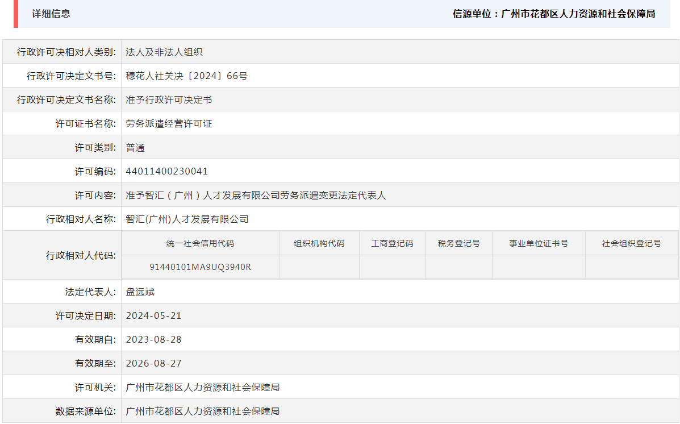Click the 许可类别 label
This screenshot has width=680, height=424.
pyautogui.click(x=95, y=148)
